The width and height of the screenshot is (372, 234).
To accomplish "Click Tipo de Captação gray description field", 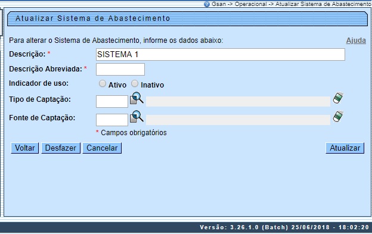I will (x=238, y=101).
